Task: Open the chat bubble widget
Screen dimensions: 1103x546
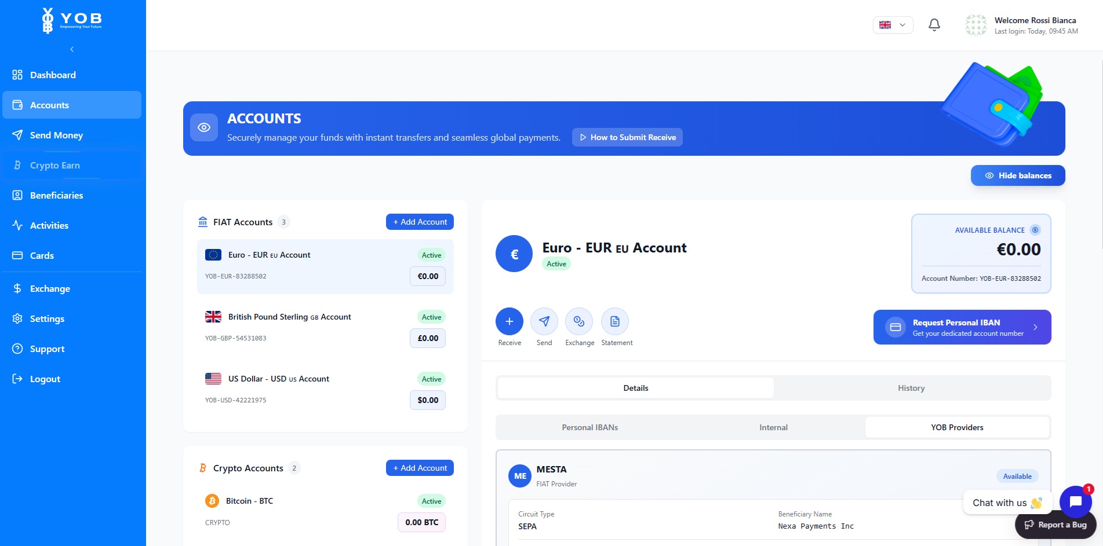Action: (x=1075, y=502)
